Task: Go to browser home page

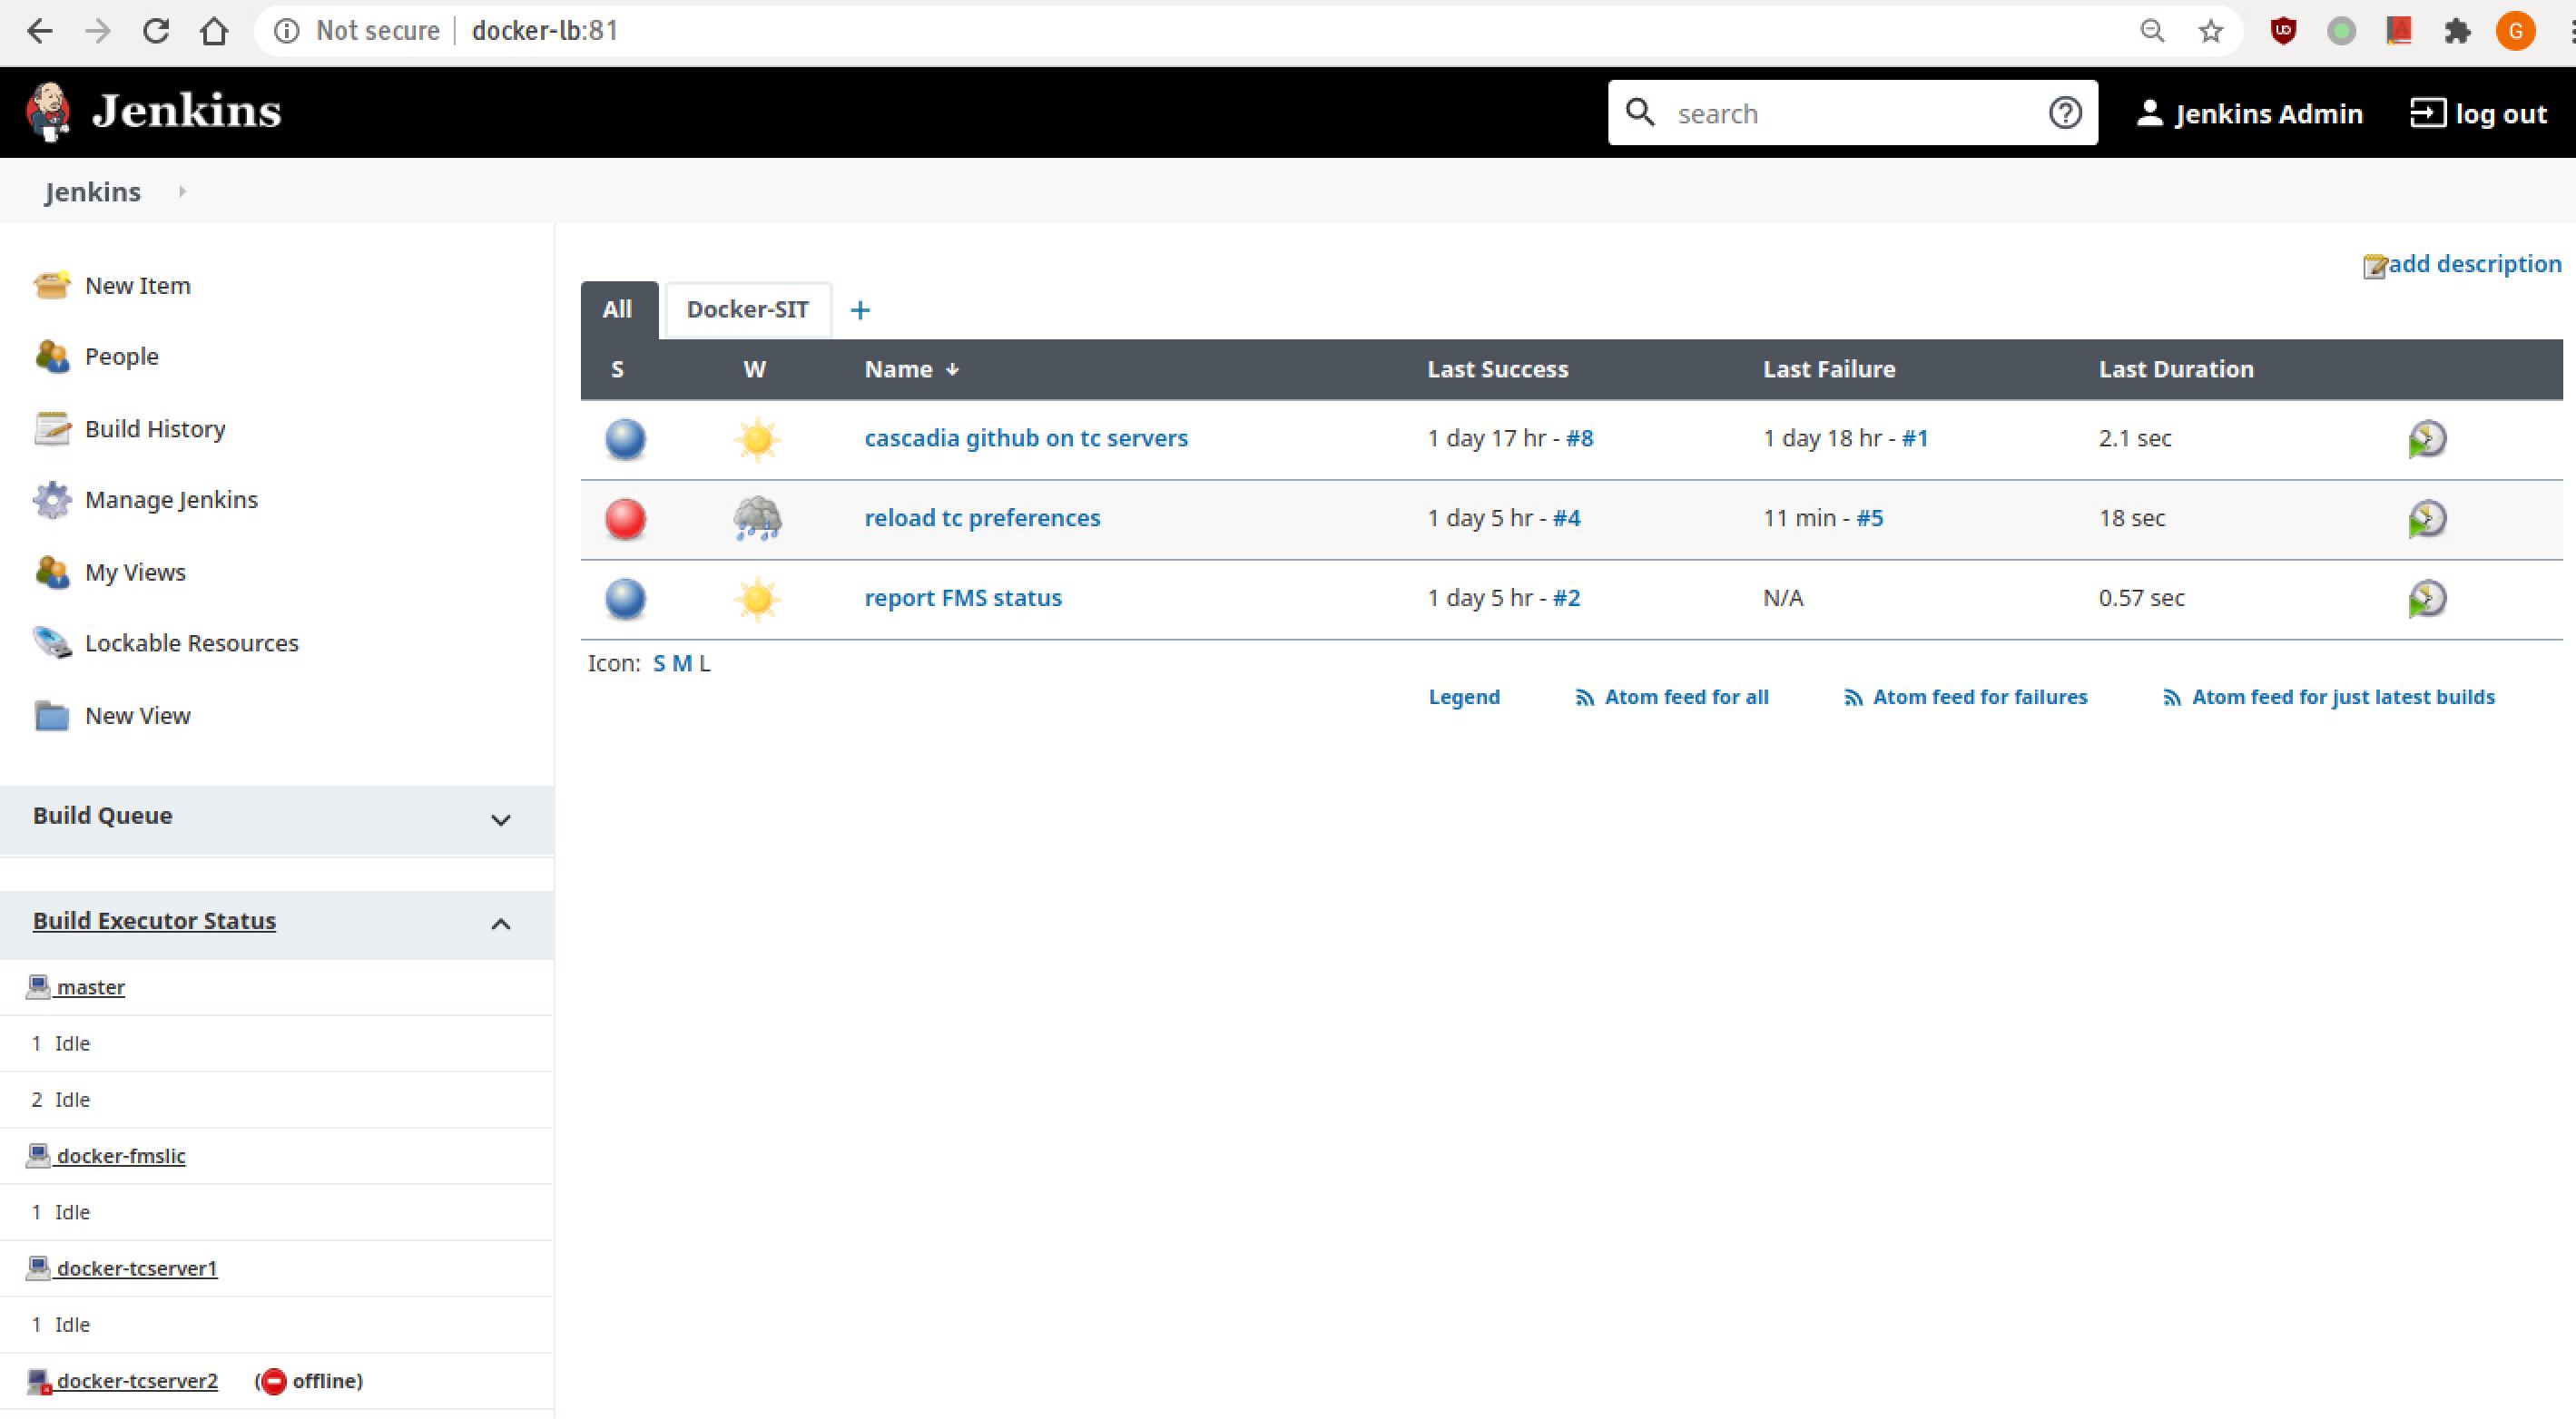Action: [214, 31]
